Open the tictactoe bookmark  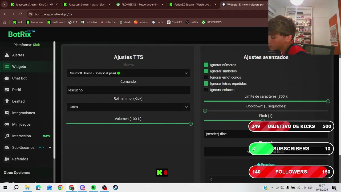108,22
